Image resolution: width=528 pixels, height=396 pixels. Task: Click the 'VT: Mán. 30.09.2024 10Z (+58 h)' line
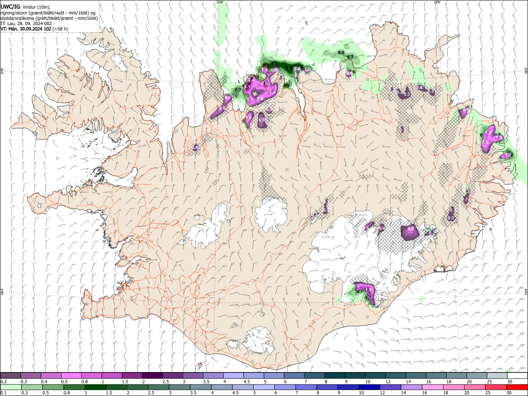[34, 29]
